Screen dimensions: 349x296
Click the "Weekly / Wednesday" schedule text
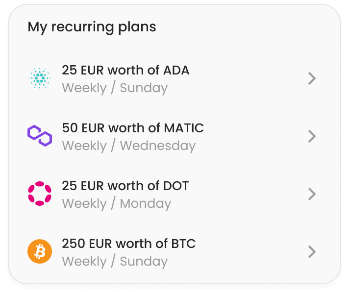128,146
